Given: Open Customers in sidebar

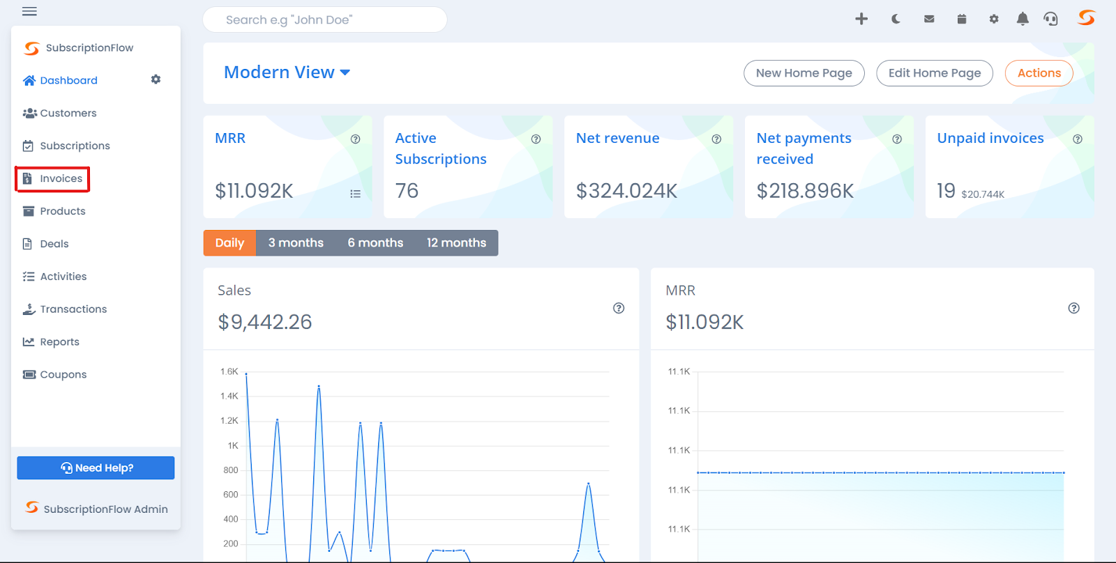Looking at the screenshot, I should (x=59, y=113).
